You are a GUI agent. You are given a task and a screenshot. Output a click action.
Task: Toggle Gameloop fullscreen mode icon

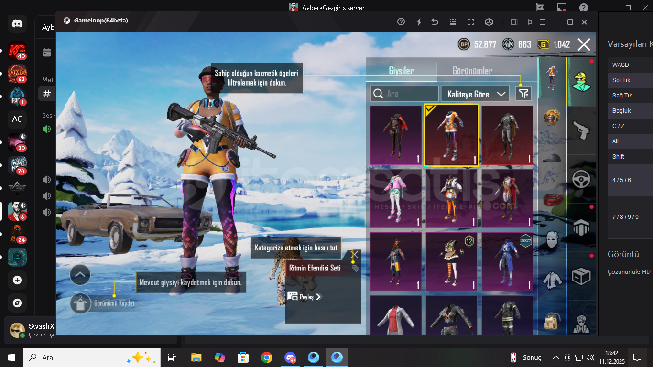pyautogui.click(x=471, y=22)
